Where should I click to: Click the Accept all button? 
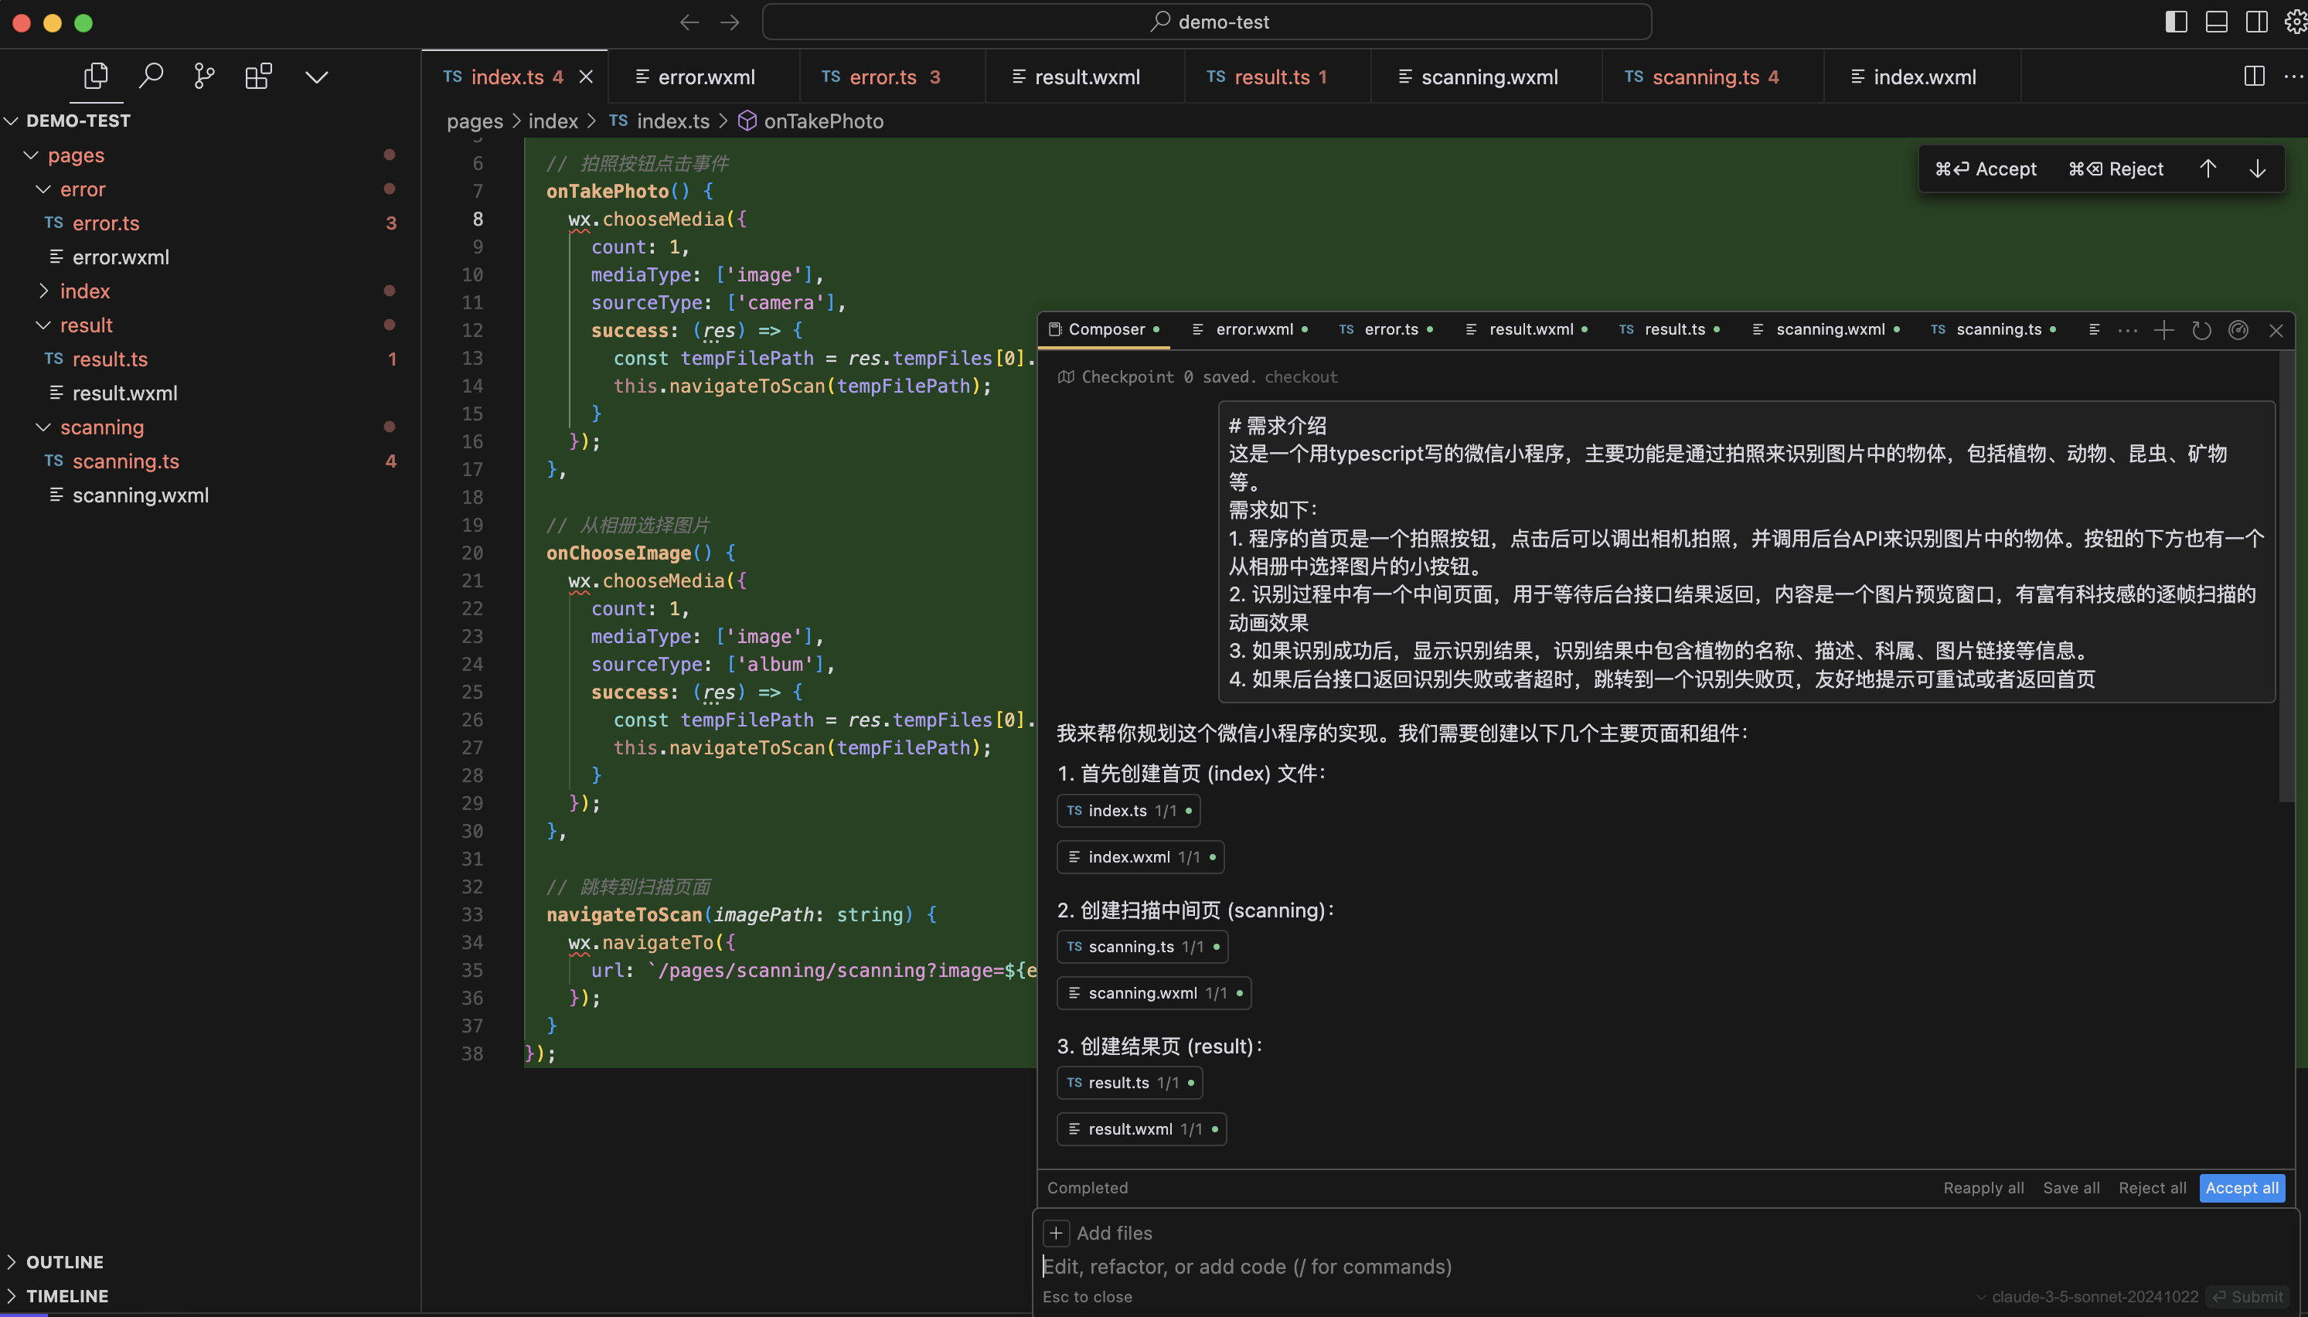click(x=2242, y=1188)
